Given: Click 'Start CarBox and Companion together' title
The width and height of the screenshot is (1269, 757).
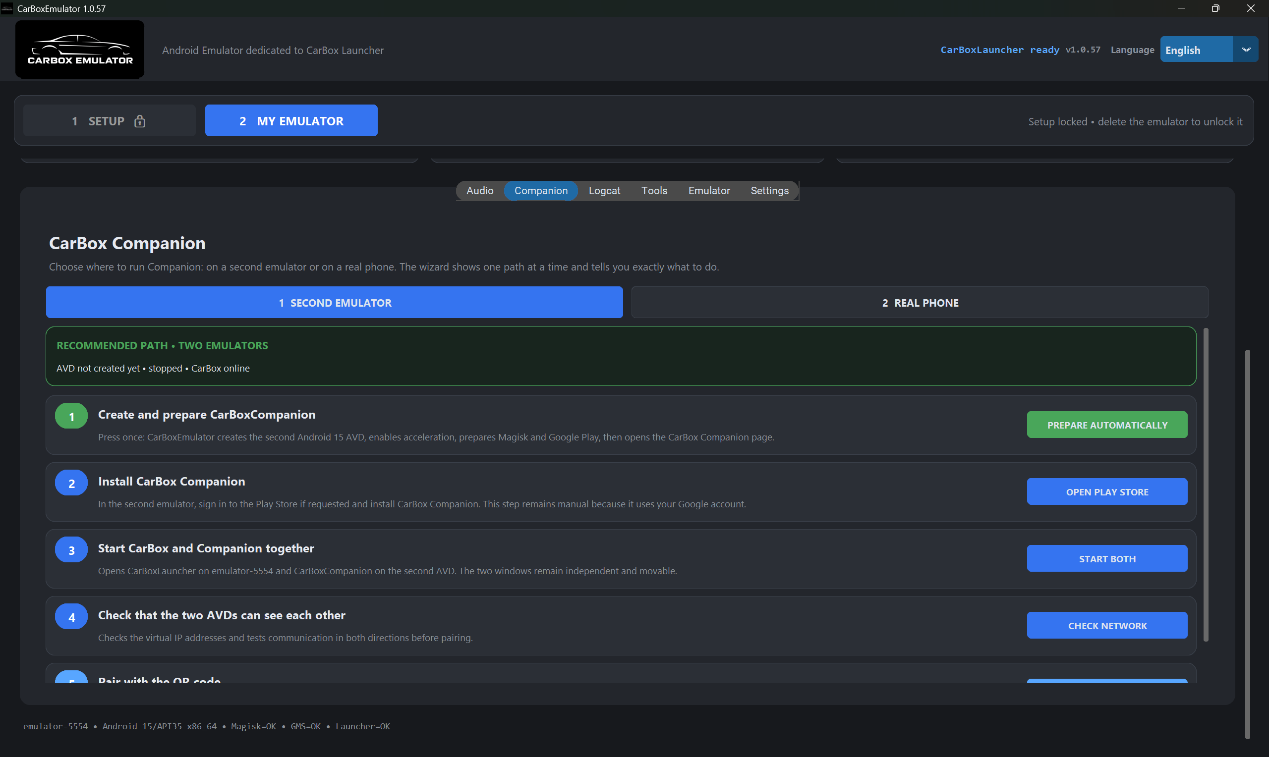Looking at the screenshot, I should click(x=206, y=548).
